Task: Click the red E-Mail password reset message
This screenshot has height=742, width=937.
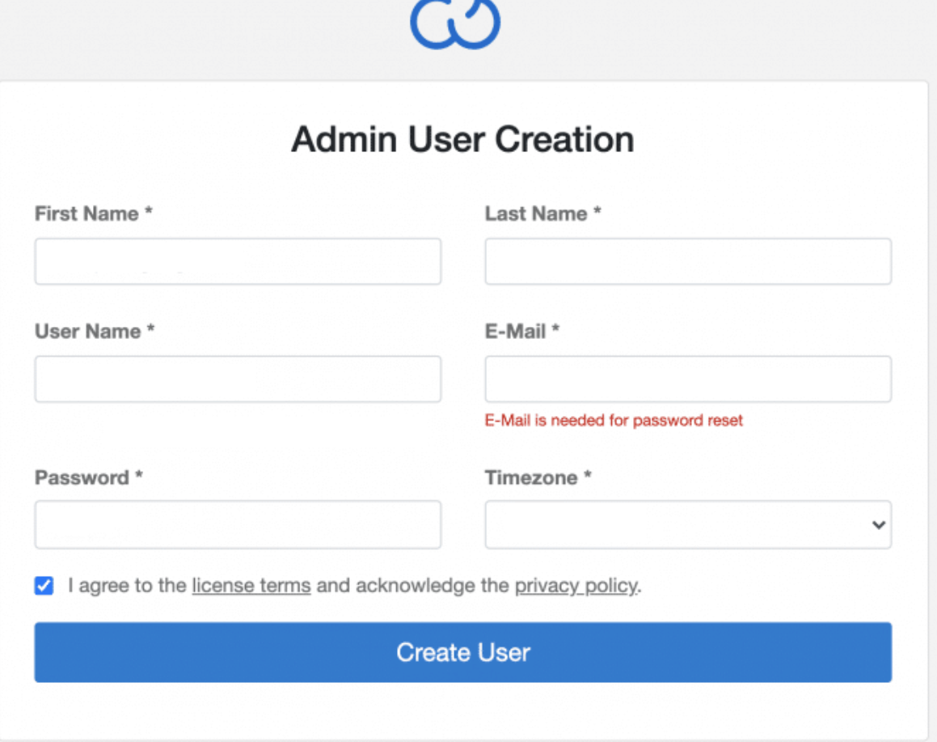Action: [x=614, y=421]
